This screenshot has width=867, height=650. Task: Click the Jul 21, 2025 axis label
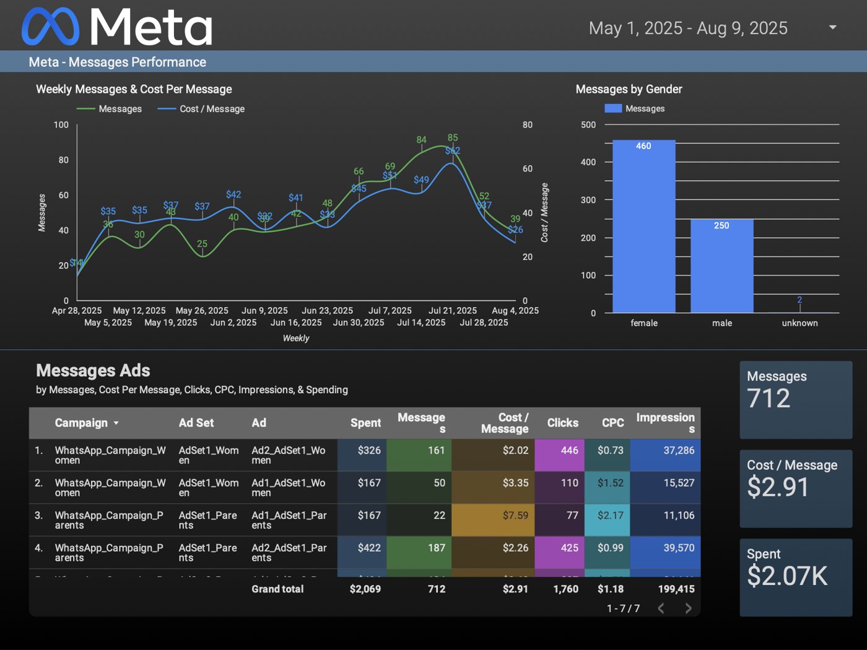pyautogui.click(x=453, y=311)
